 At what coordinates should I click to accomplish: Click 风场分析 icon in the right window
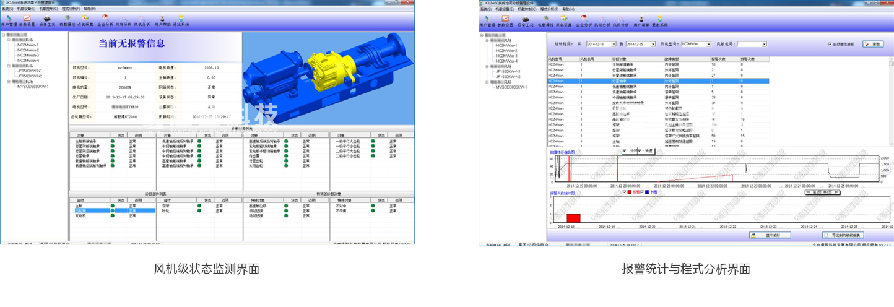click(602, 20)
